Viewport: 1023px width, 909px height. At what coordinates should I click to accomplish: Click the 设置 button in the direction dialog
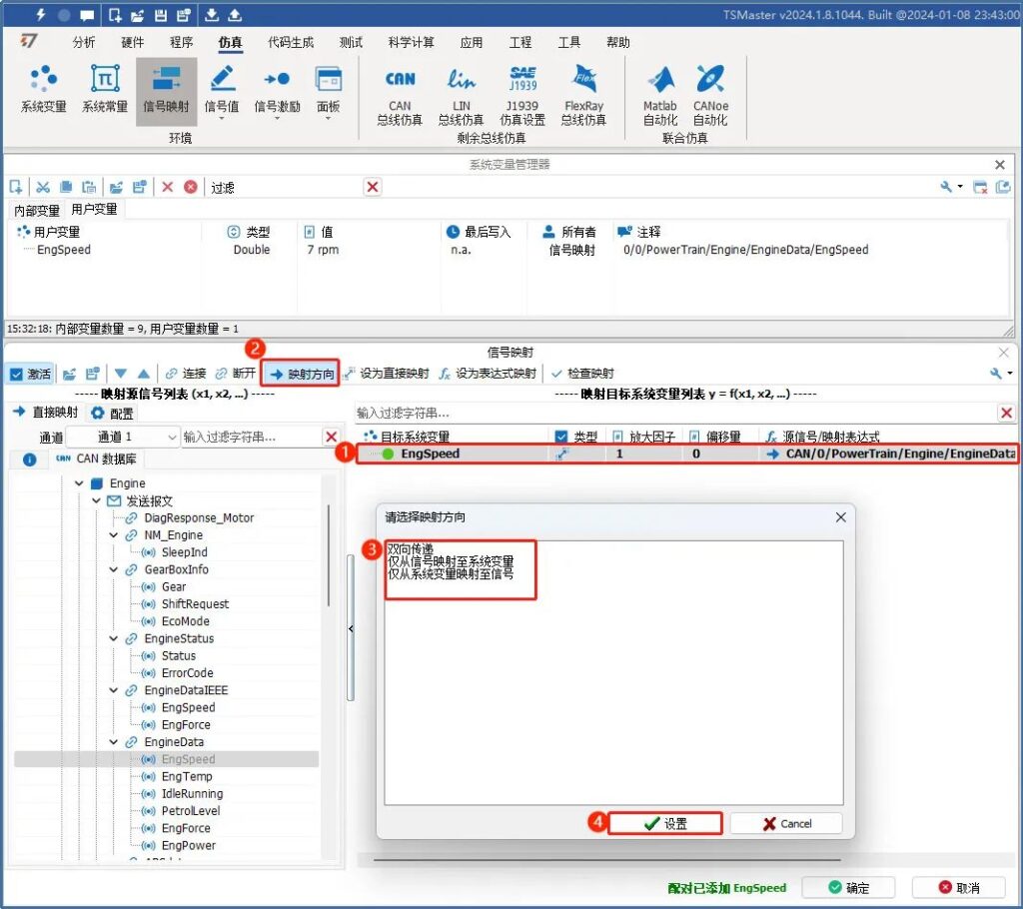(665, 823)
